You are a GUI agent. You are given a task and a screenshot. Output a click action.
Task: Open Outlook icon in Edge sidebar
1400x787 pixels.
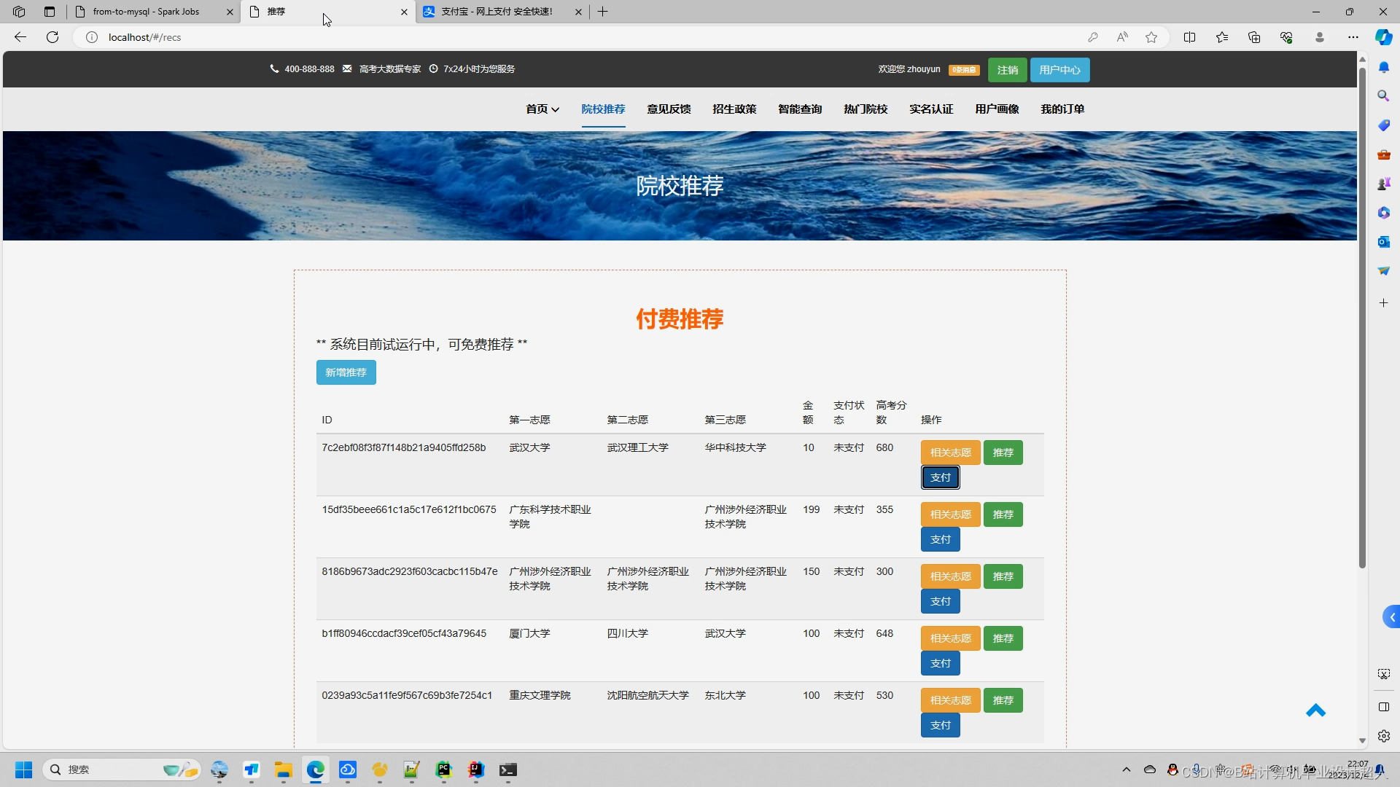[1383, 242]
